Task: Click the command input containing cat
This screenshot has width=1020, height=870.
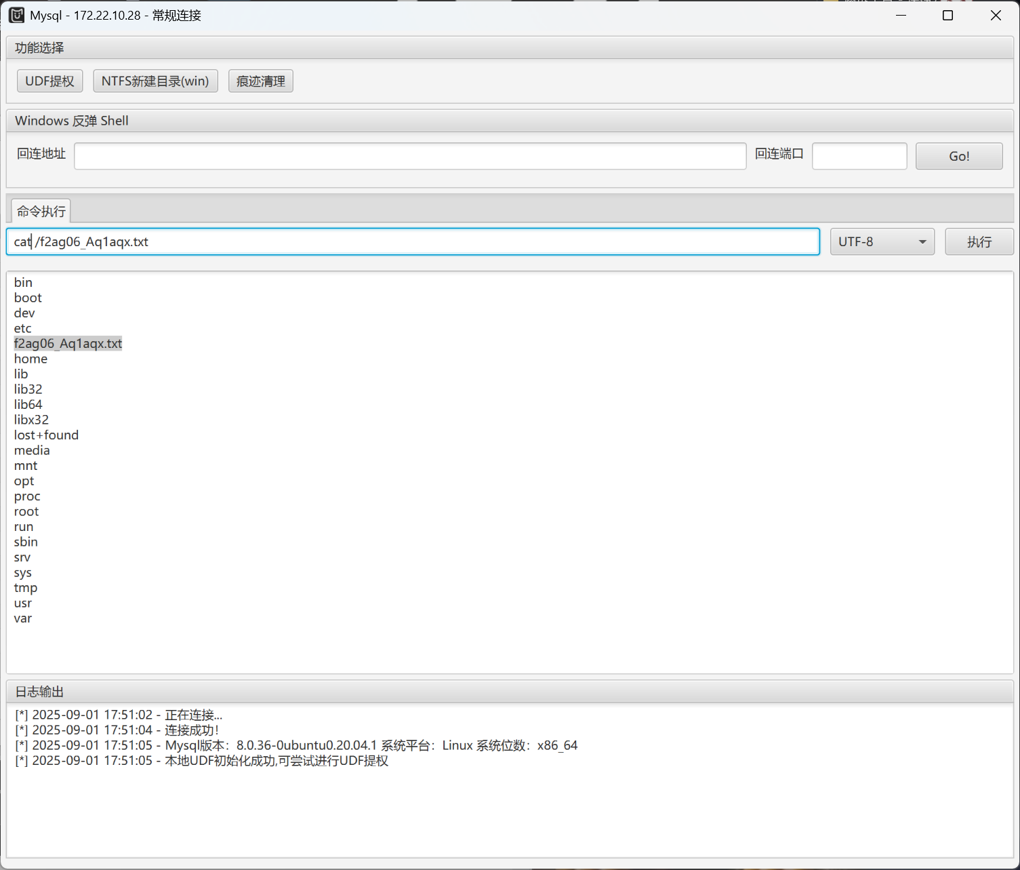Action: click(x=412, y=242)
